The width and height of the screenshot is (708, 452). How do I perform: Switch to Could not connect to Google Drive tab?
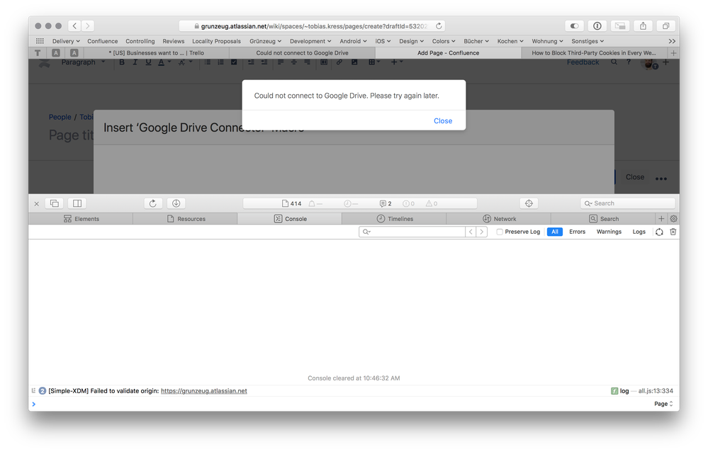(x=302, y=53)
